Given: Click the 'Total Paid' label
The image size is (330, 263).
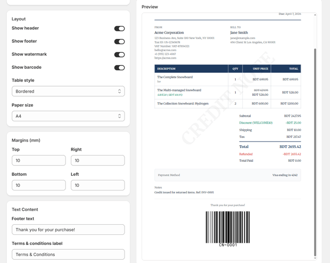Looking at the screenshot, I should pos(246,161).
